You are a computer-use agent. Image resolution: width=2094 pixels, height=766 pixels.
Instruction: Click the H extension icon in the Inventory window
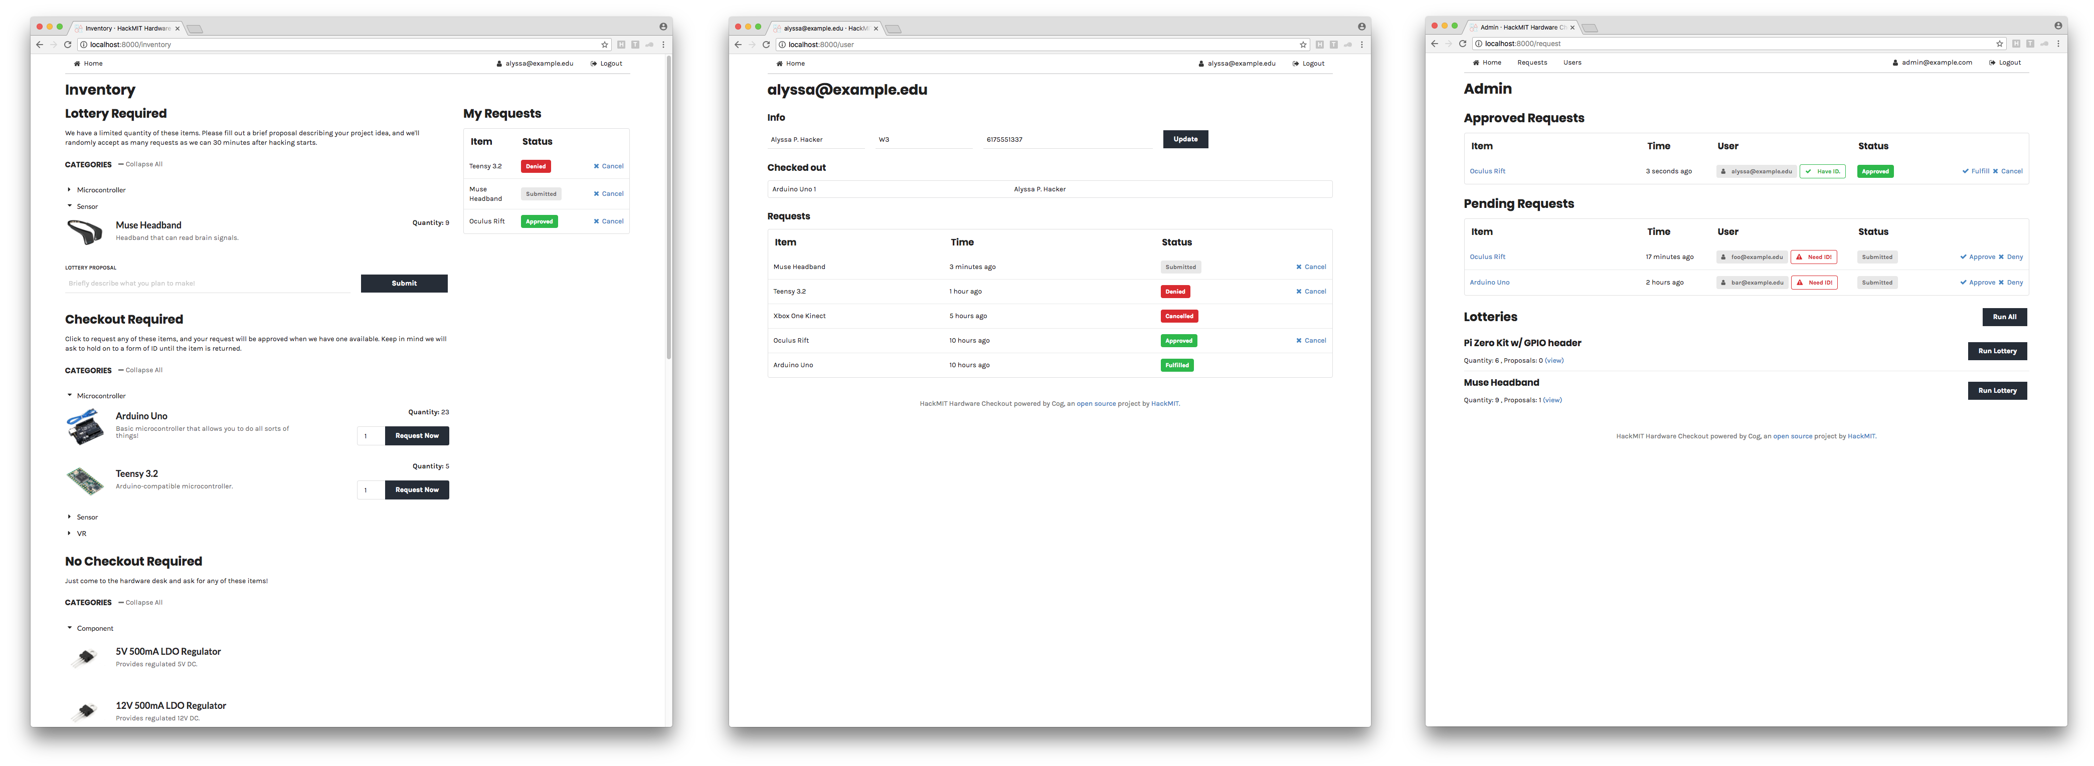click(621, 45)
